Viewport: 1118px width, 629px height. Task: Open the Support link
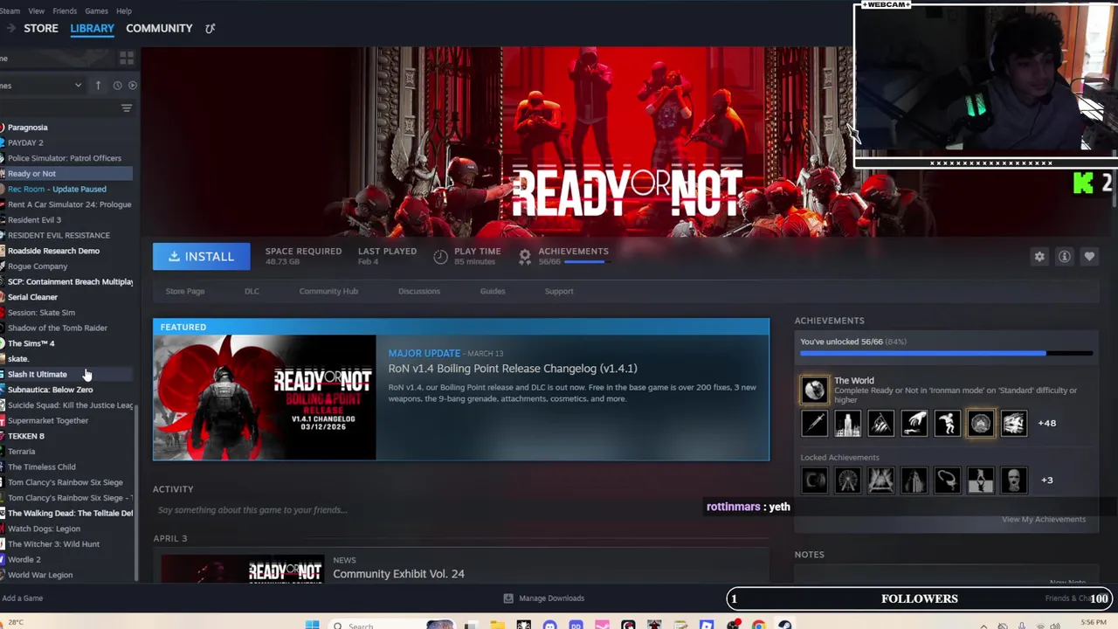(x=559, y=291)
